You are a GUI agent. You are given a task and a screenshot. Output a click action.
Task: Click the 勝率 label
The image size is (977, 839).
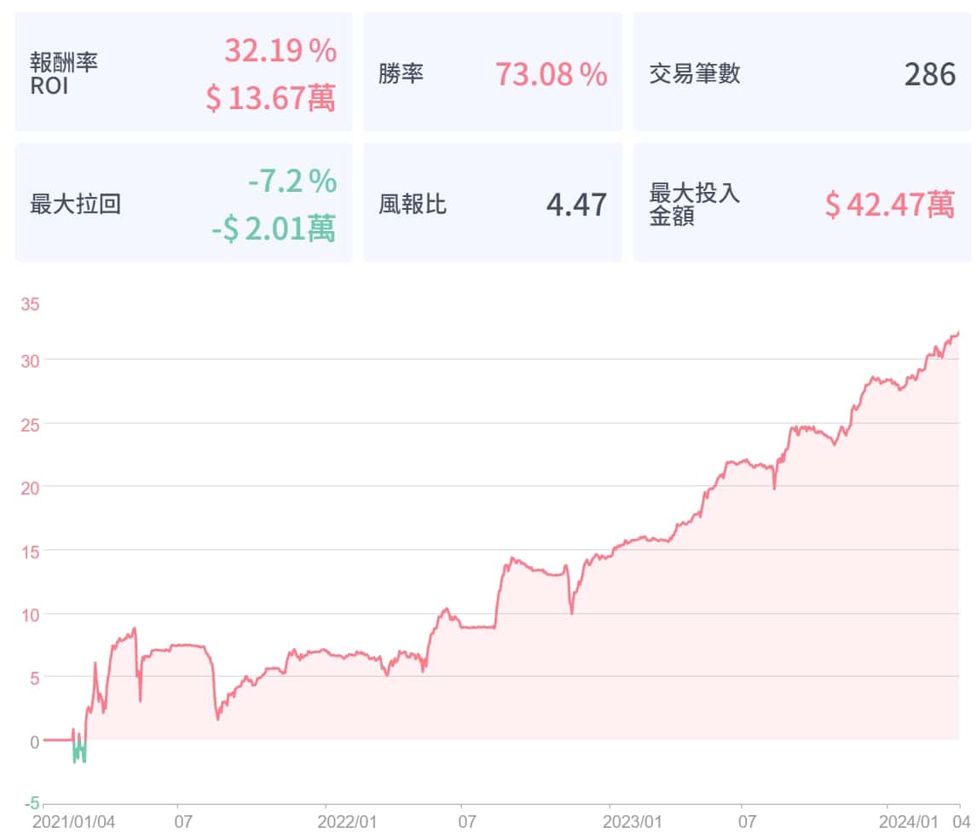[x=402, y=73]
